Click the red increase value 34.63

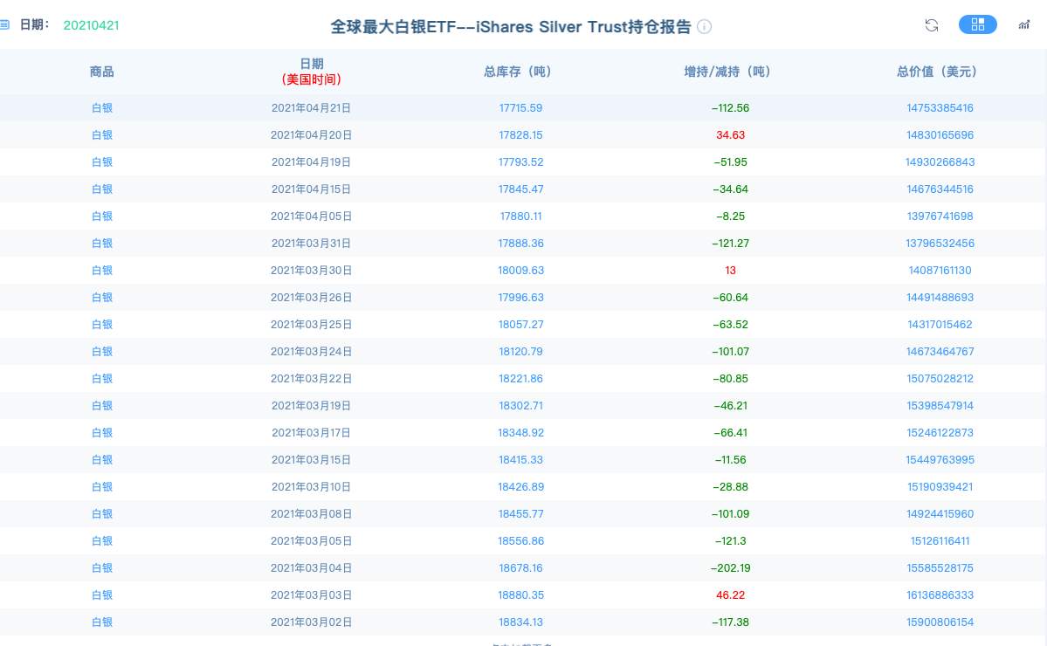pos(731,134)
